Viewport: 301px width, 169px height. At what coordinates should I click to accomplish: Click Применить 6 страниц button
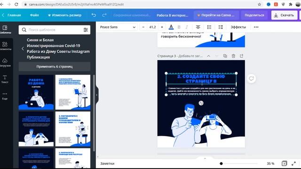(55, 67)
